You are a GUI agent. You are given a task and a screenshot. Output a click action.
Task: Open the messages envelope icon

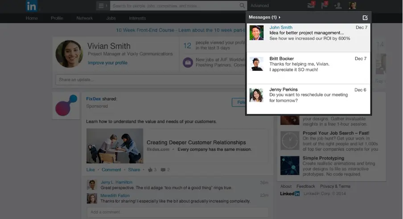point(311,5)
